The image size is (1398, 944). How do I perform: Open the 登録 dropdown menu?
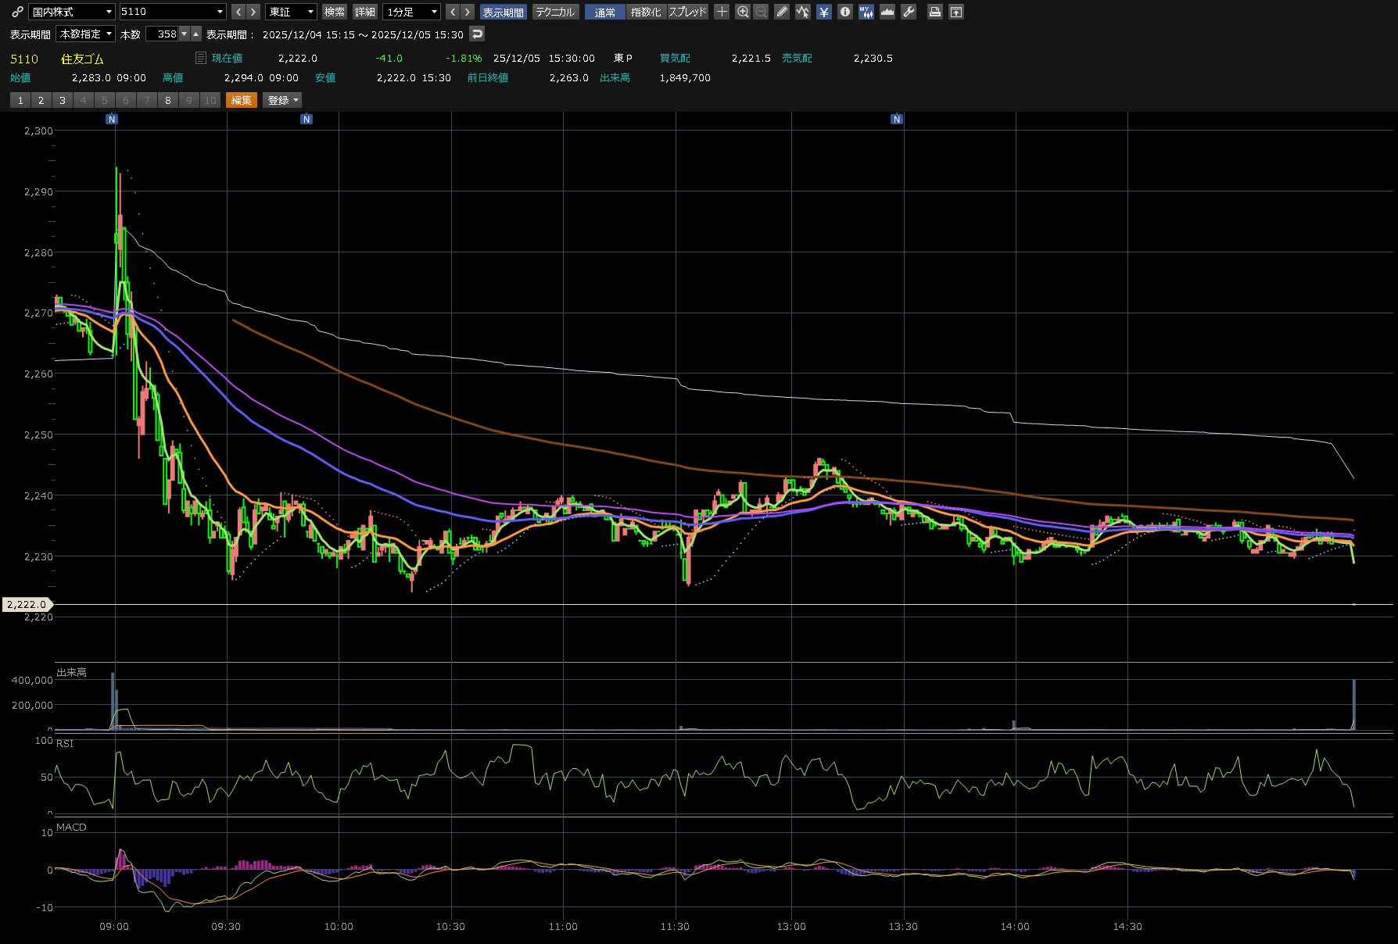coord(282,100)
